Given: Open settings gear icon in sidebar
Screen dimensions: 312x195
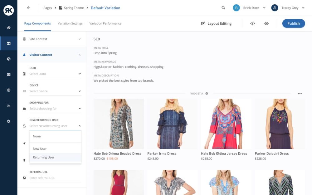Looking at the screenshot, I should [x=8, y=121].
